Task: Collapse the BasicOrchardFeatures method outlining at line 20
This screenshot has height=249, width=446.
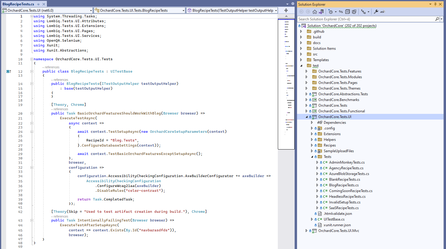Action: 32,113
